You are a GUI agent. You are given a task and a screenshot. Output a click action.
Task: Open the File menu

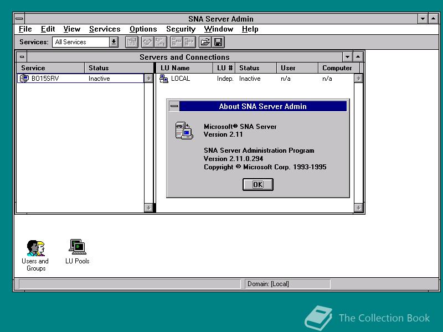[x=25, y=29]
